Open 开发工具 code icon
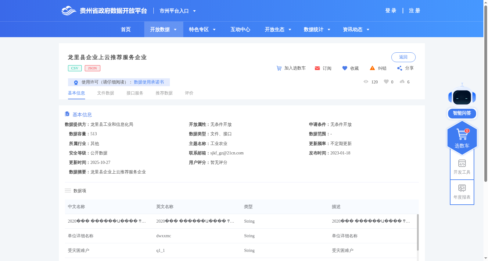Screen dimensions: 488x261 click(x=462, y=163)
